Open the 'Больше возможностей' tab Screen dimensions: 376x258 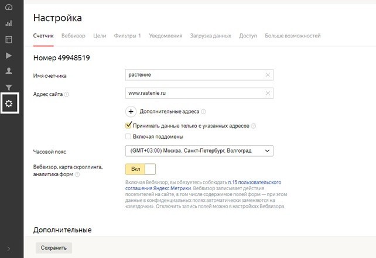(x=293, y=36)
